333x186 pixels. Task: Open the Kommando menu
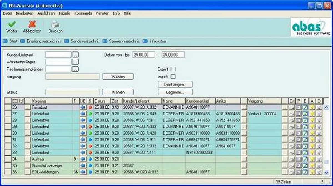(x=83, y=13)
